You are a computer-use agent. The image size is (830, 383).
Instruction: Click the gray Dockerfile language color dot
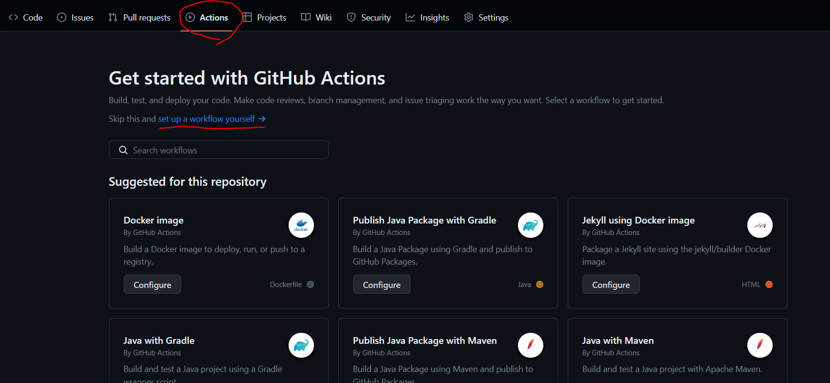click(310, 285)
